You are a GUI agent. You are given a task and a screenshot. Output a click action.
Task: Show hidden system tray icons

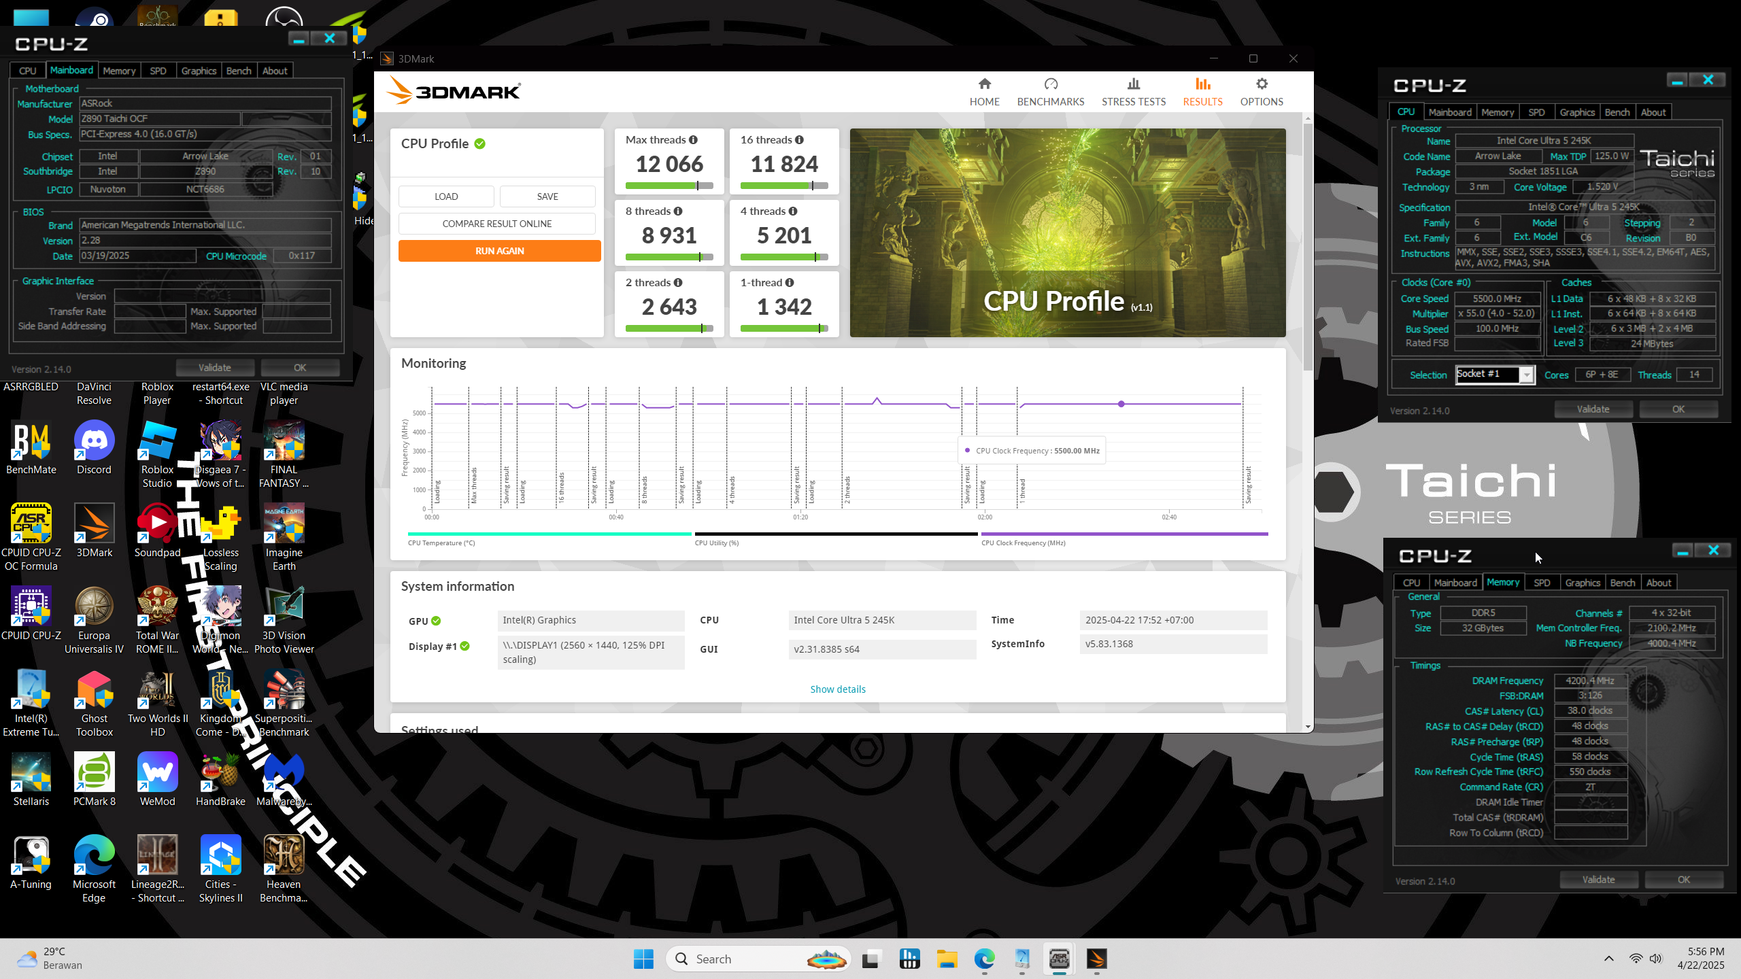pos(1608,959)
